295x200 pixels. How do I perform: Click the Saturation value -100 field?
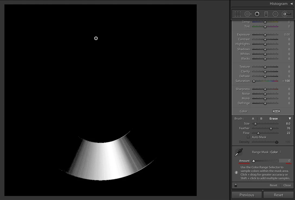tap(286, 81)
